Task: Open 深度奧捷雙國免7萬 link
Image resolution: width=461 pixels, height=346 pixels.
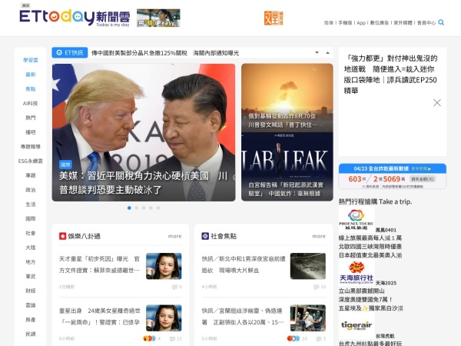Action: 366,300
